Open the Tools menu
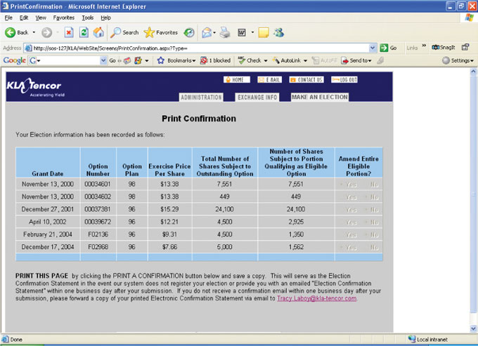The image size is (478, 346). [87, 17]
